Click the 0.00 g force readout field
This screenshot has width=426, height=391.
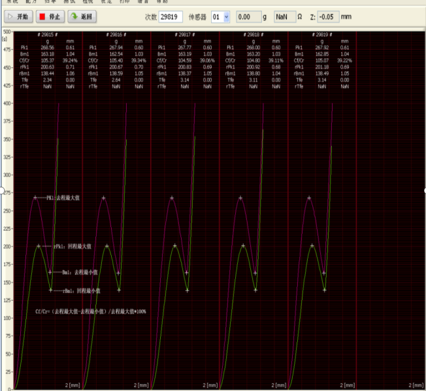[x=248, y=17]
